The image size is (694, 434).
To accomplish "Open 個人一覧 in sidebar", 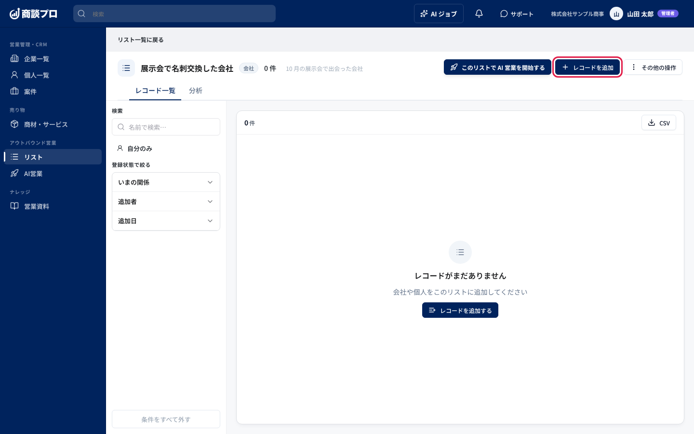I will [x=53, y=75].
